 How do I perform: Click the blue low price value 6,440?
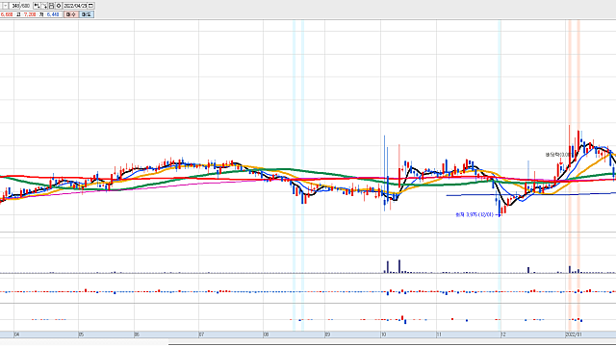(53, 14)
